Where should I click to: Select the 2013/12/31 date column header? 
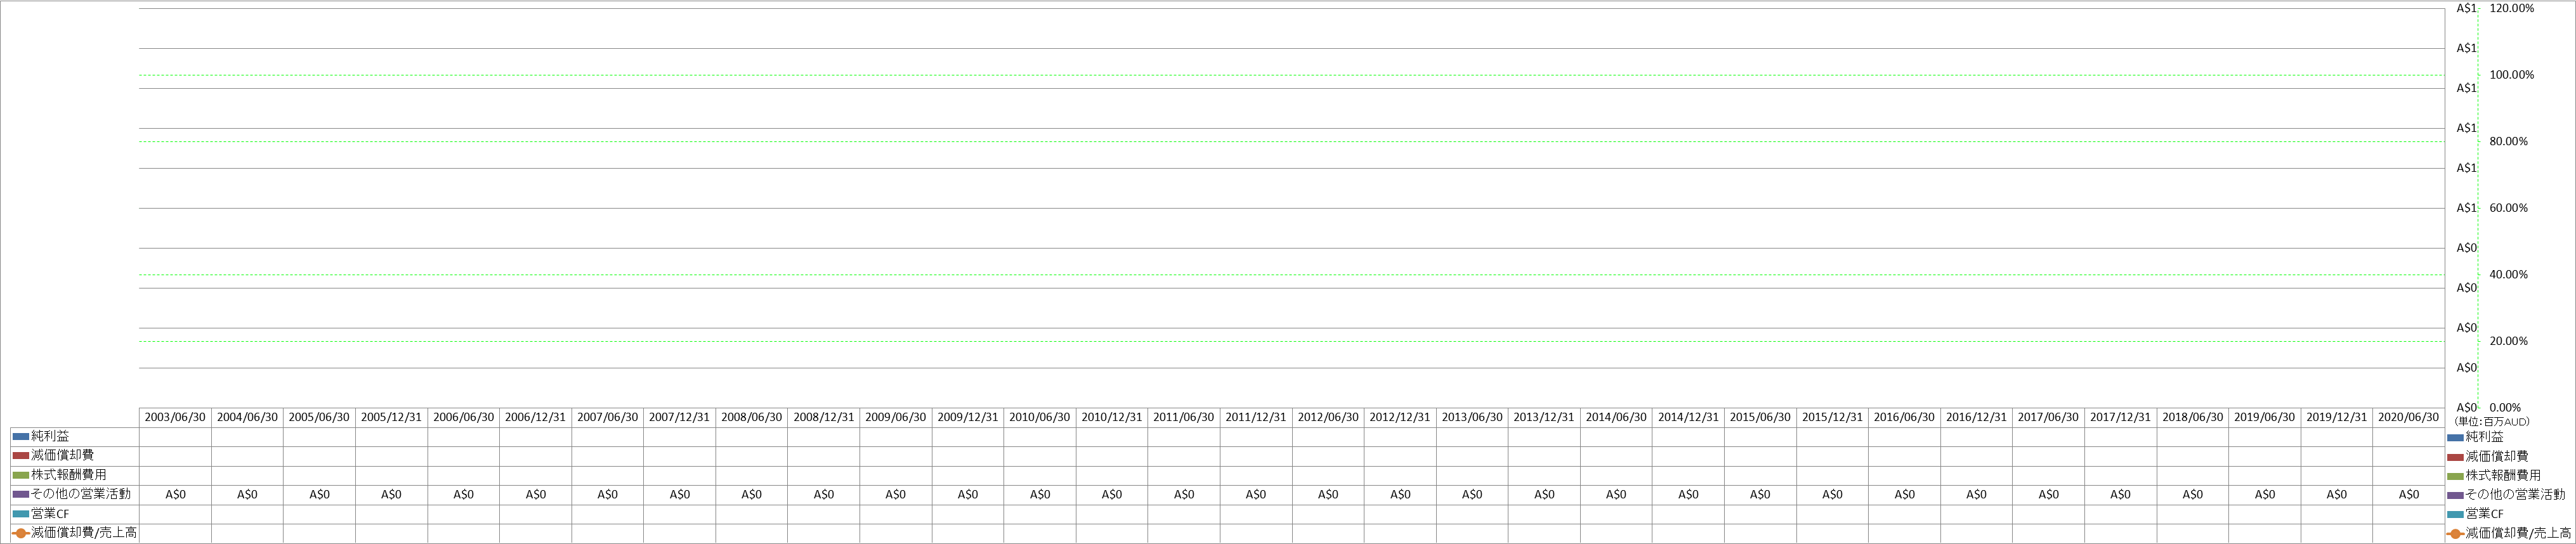click(x=1544, y=417)
